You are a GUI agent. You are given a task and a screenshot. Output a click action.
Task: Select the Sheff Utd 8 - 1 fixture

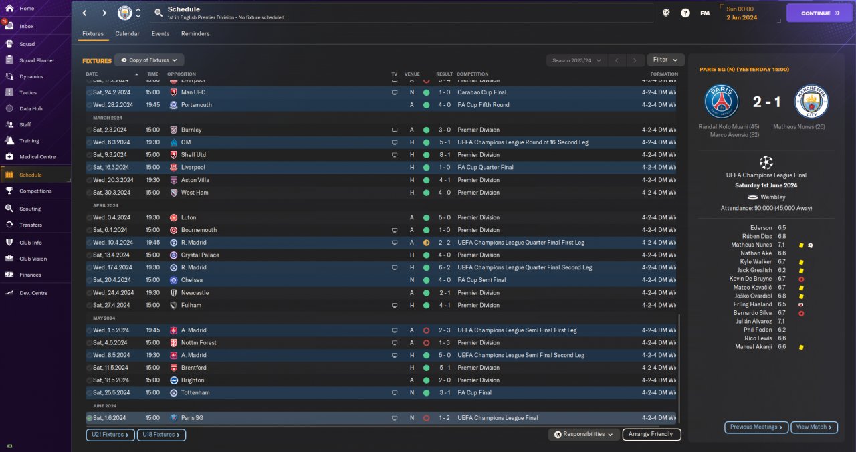(x=381, y=154)
